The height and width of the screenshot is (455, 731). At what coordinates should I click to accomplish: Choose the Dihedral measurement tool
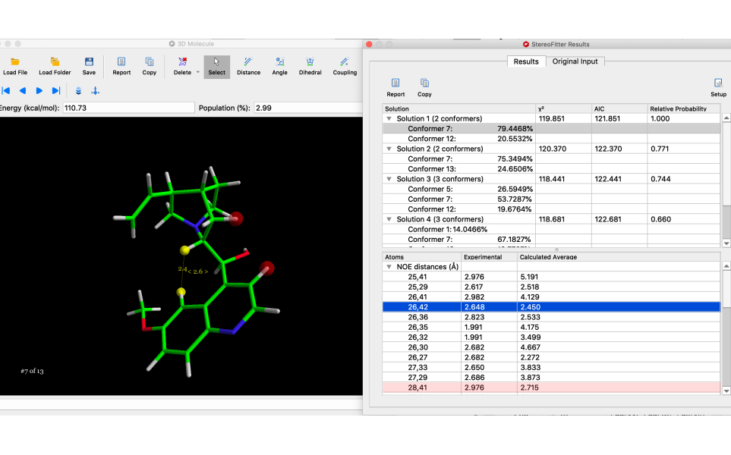(310, 66)
